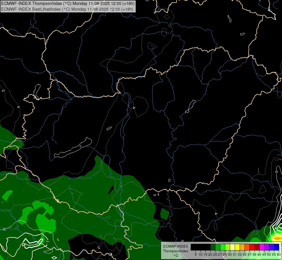282x260 pixels.
Task: Click the yellow hotspot at the right map edge
Action: point(277,238)
